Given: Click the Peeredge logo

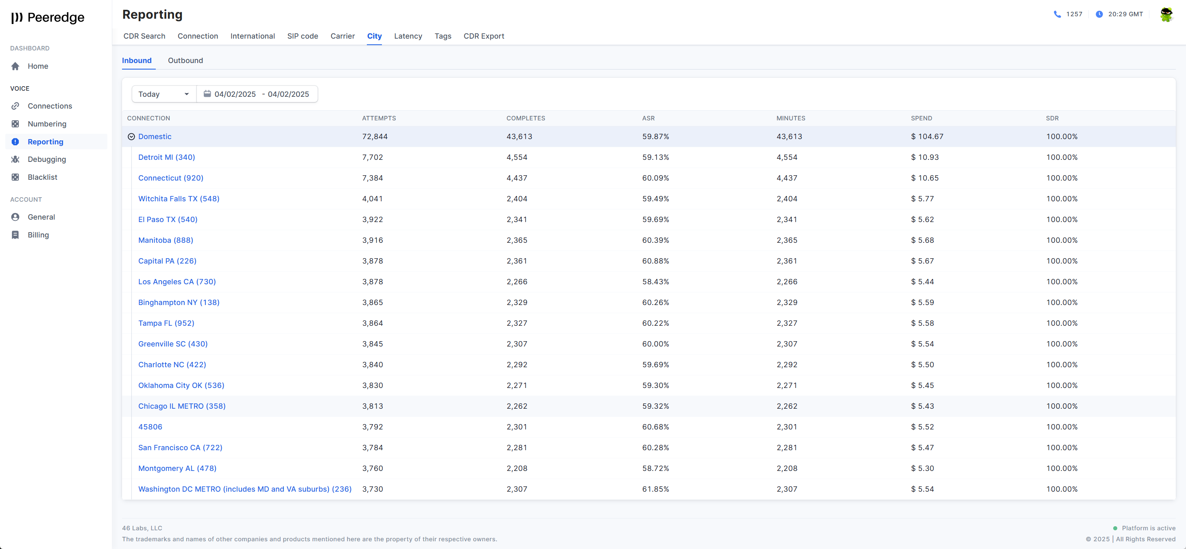Looking at the screenshot, I should point(48,17).
